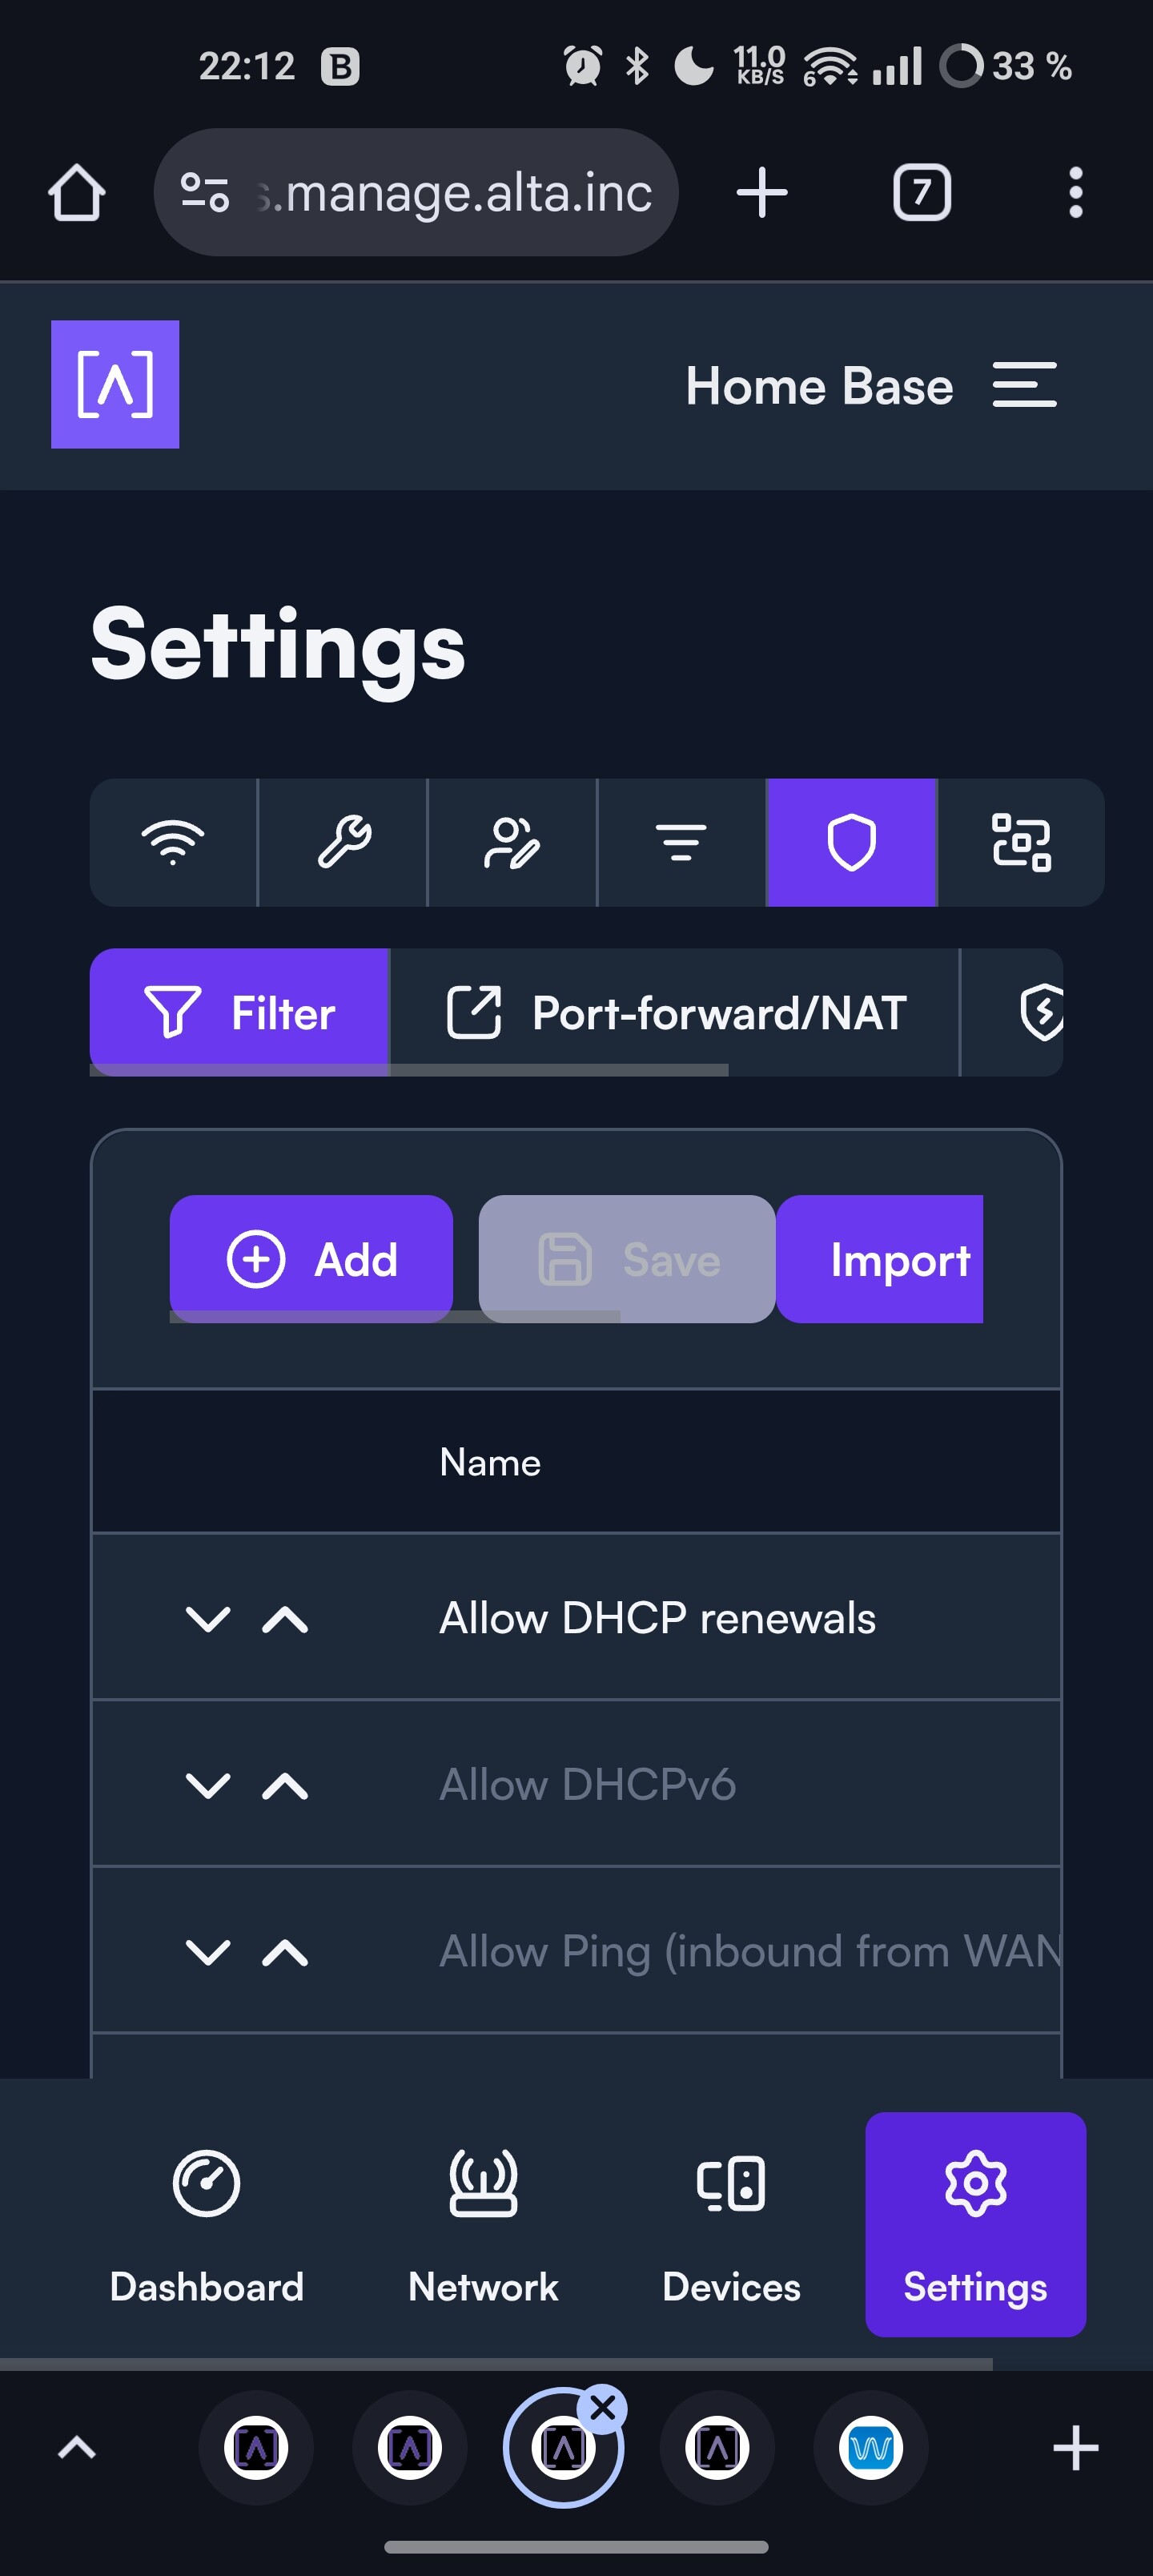Select the Filter tab

click(240, 1012)
